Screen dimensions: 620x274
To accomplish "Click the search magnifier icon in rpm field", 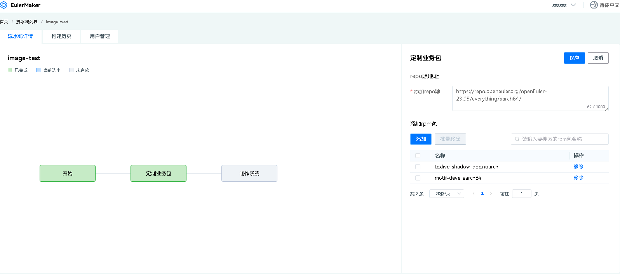I will pyautogui.click(x=517, y=139).
